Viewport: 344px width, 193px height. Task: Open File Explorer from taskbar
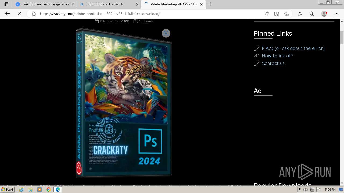click(30, 190)
